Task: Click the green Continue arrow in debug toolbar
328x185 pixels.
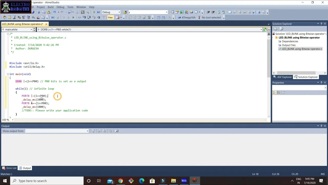Action: pyautogui.click(x=73, y=17)
